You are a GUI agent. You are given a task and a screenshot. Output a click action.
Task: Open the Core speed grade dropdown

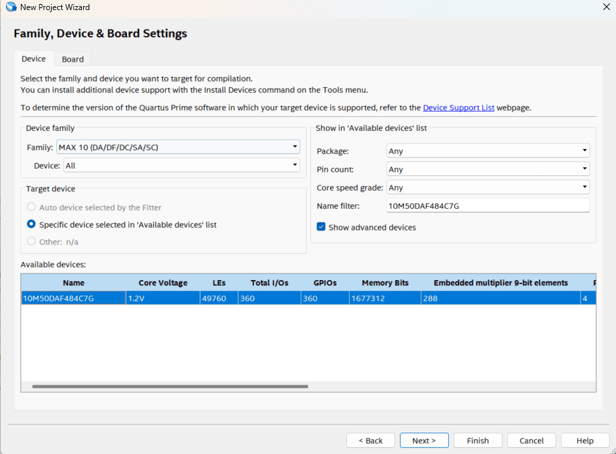(x=488, y=187)
